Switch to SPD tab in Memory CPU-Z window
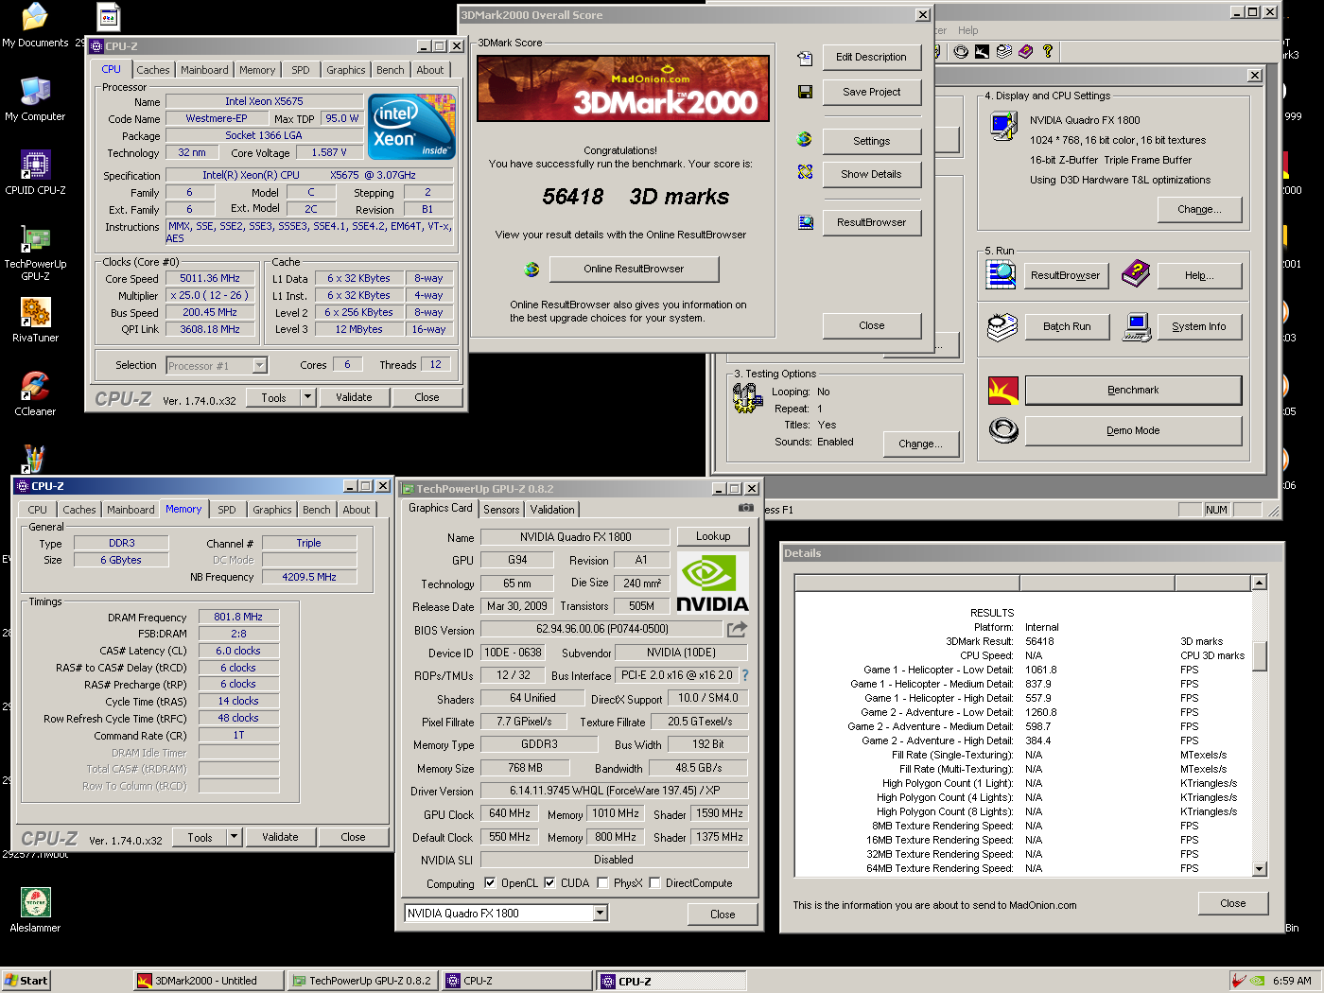Viewport: 1324px width, 993px height. pos(227,510)
